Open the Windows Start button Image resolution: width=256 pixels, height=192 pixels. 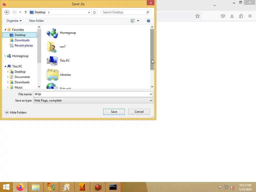(6, 187)
